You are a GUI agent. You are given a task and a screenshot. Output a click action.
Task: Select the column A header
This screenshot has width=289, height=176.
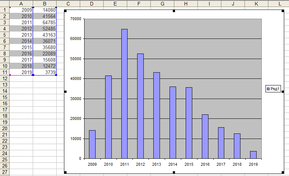pos(21,3)
